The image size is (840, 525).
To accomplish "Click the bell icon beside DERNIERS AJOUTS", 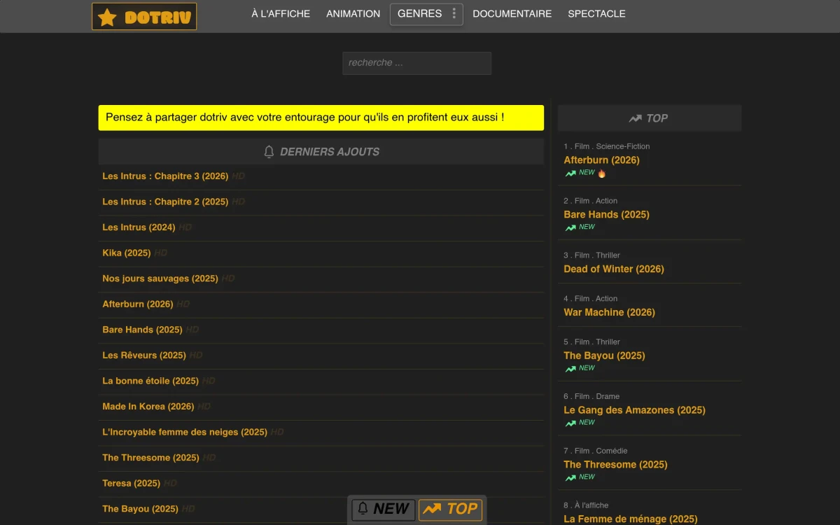I will pyautogui.click(x=269, y=152).
